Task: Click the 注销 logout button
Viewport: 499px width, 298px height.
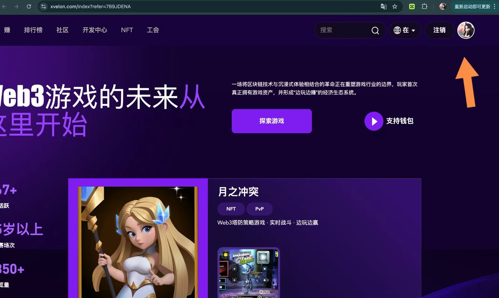Action: coord(439,30)
